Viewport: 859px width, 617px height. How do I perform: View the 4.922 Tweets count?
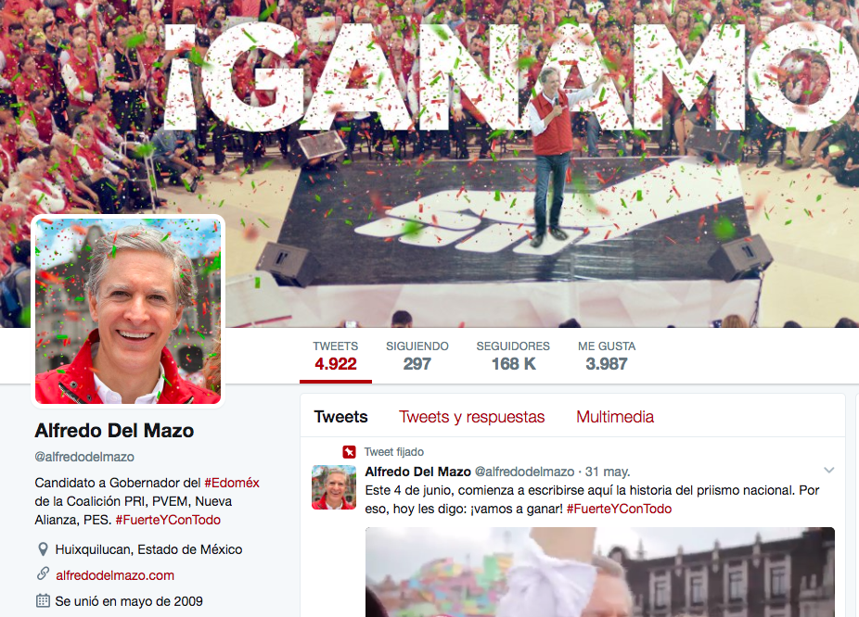(x=335, y=357)
